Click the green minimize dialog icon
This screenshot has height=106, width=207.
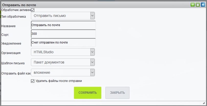click(x=193, y=5)
